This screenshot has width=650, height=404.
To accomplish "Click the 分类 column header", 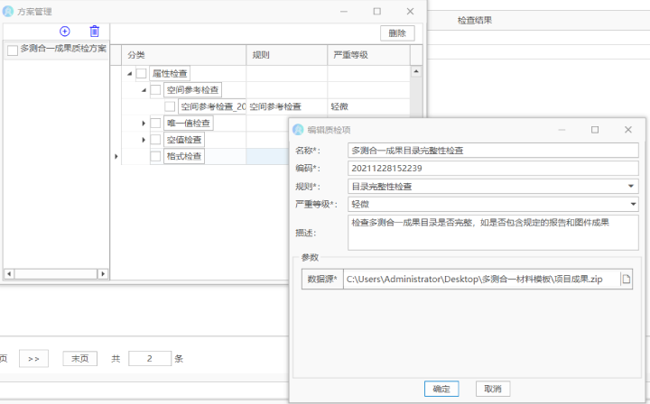I will tap(136, 55).
